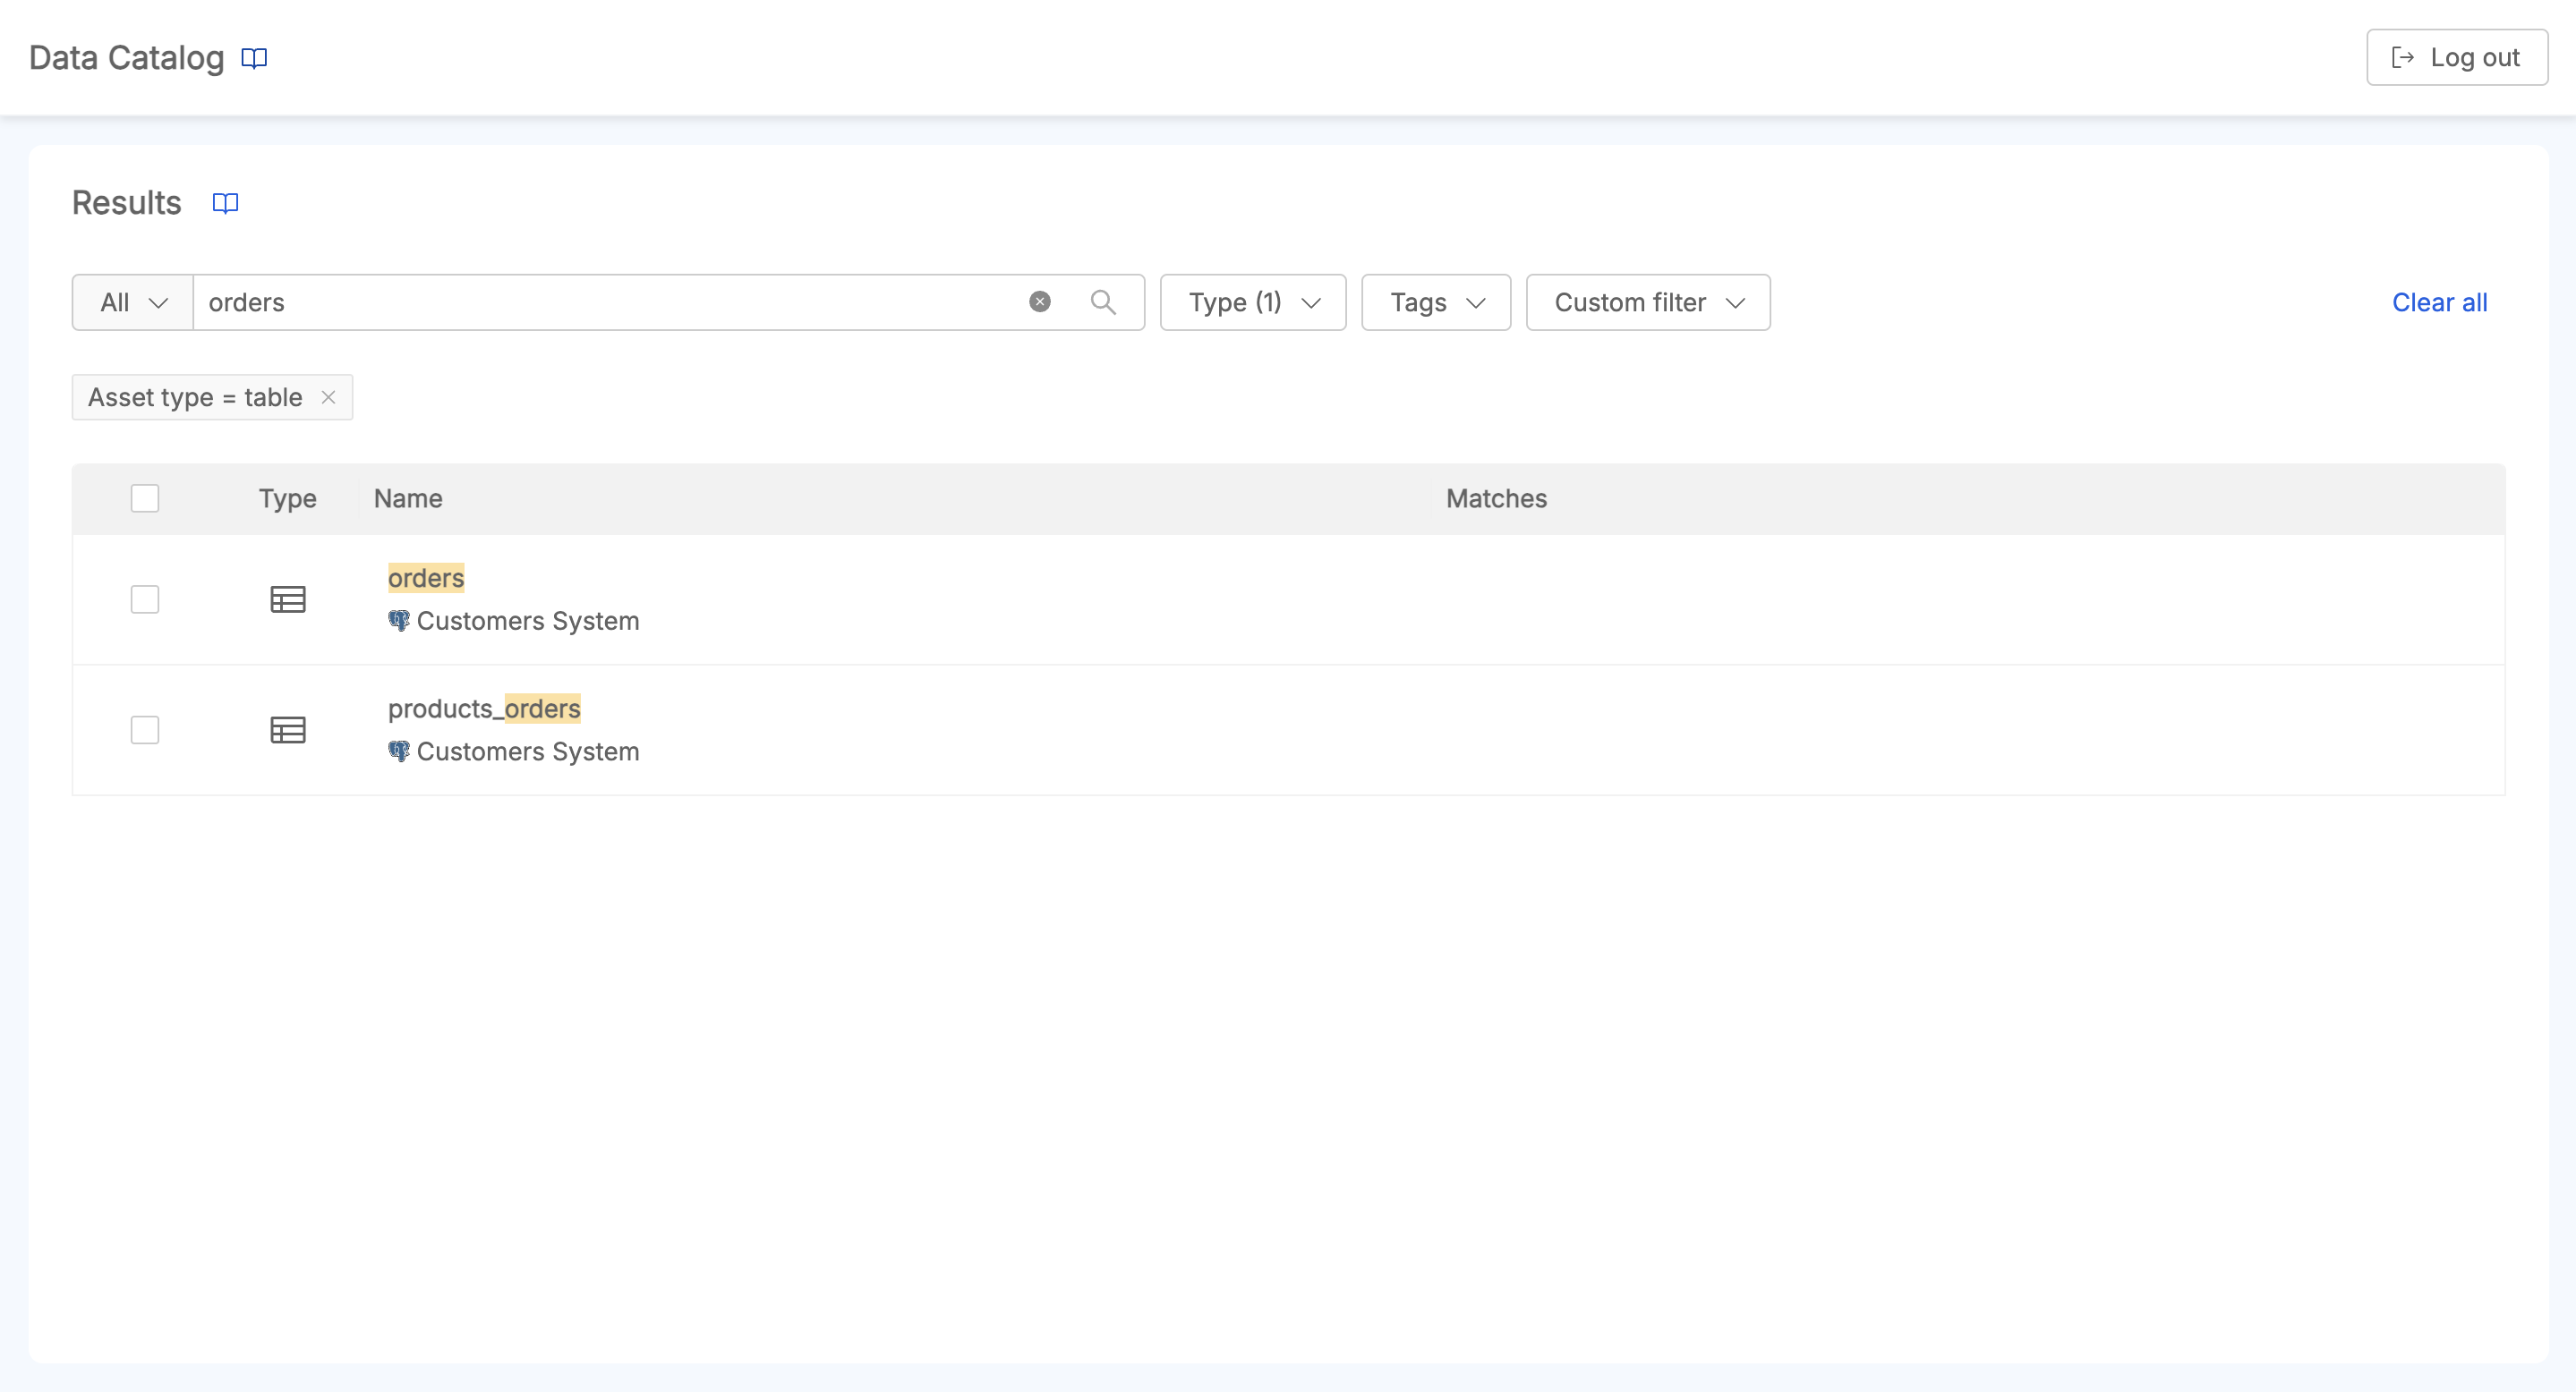The image size is (2576, 1392).
Task: Check the select-all checkbox in the header
Action: (x=145, y=497)
